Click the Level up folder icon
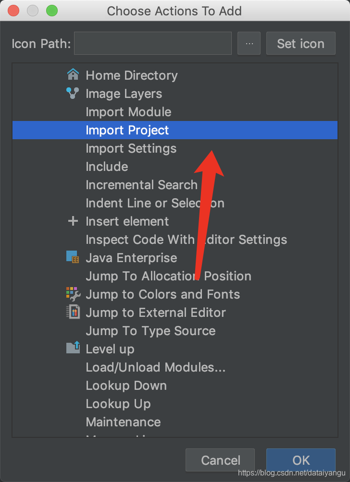Screen dimensions: 350x482 click(73, 349)
